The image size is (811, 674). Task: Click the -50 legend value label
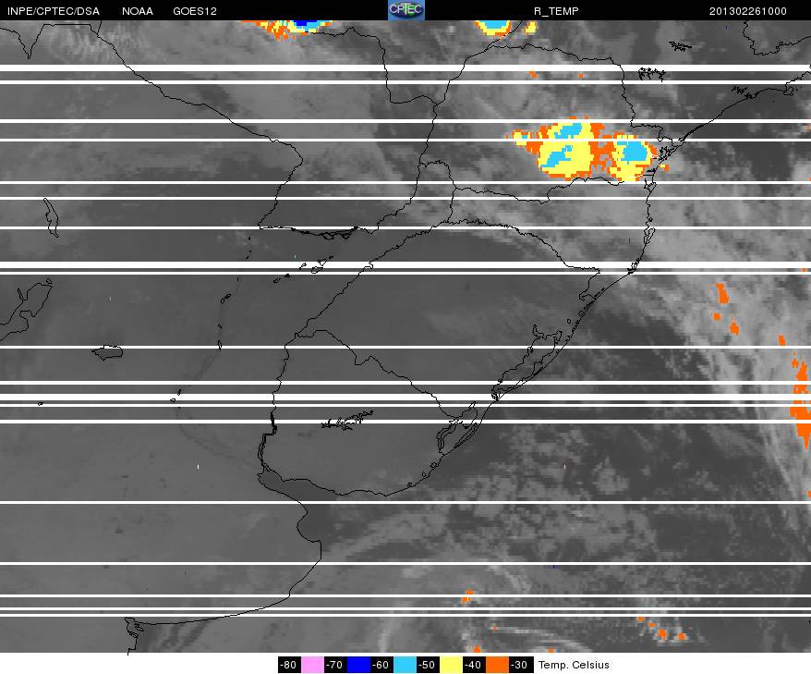pos(428,665)
